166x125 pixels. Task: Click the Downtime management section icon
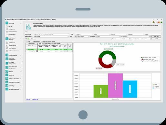coord(7,59)
